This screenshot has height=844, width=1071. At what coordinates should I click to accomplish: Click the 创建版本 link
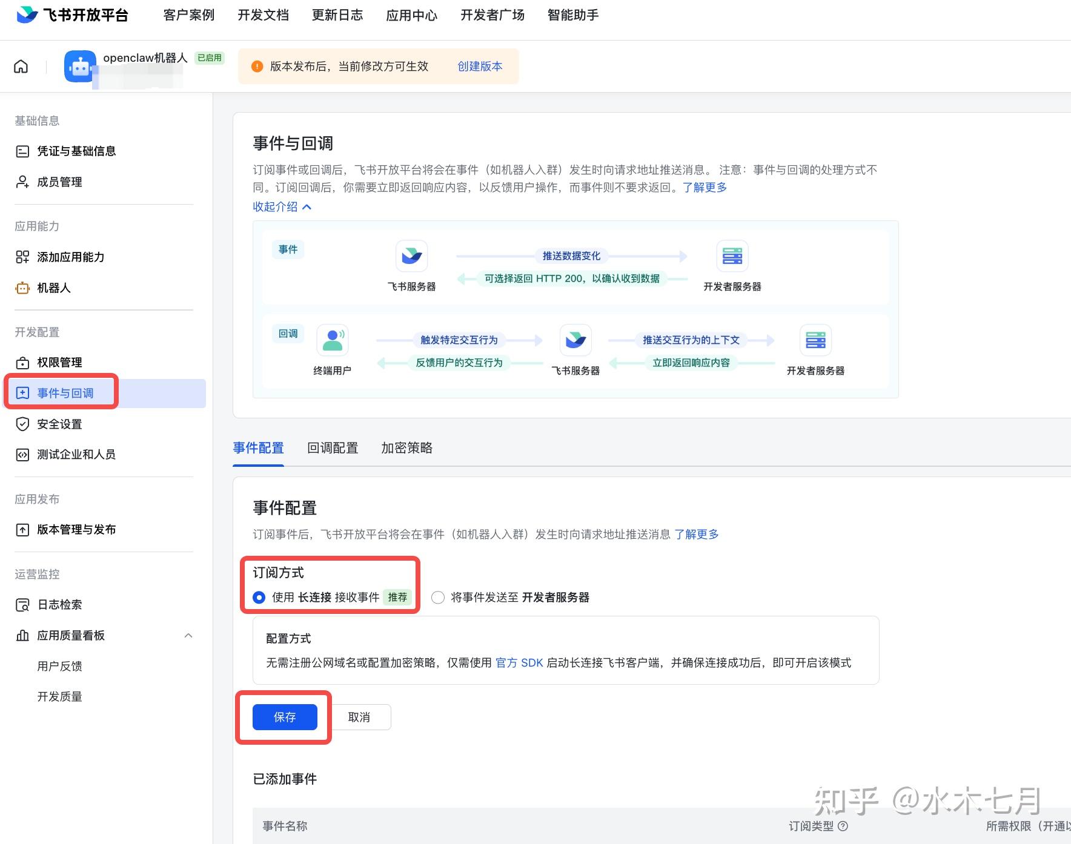tap(480, 67)
